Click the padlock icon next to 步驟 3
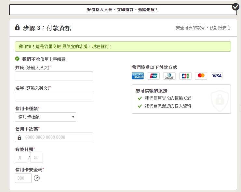The width and height of the screenshot is (241, 192). (x=17, y=28)
